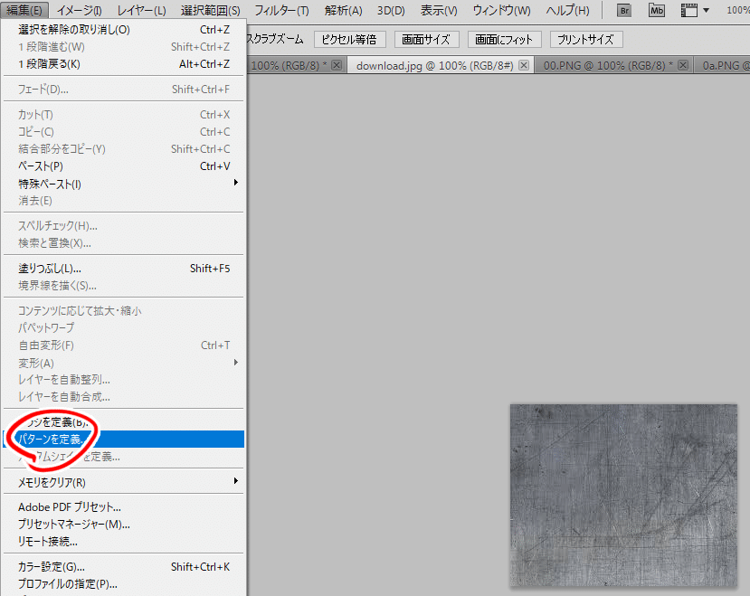Viewport: 750px width, 596px height.
Task: Open the arrange documents filmstrip icon
Action: tap(689, 11)
